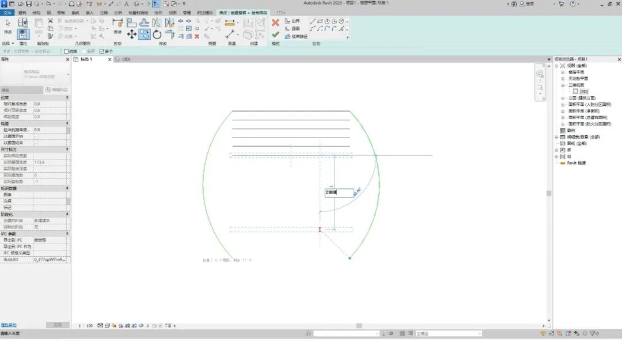Select the Rectangle draw tool
The width and height of the screenshot is (622, 350).
click(x=320, y=21)
